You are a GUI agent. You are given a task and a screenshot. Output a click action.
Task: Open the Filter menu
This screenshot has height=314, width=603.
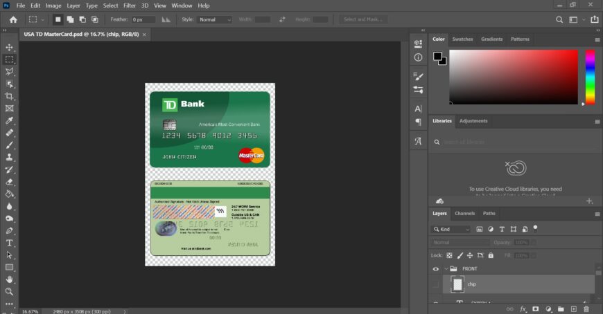click(130, 6)
